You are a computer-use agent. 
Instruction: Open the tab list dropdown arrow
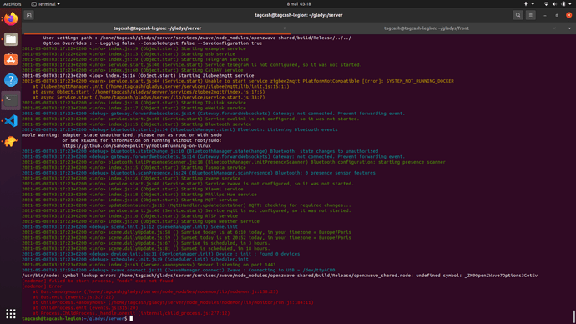coord(570,28)
